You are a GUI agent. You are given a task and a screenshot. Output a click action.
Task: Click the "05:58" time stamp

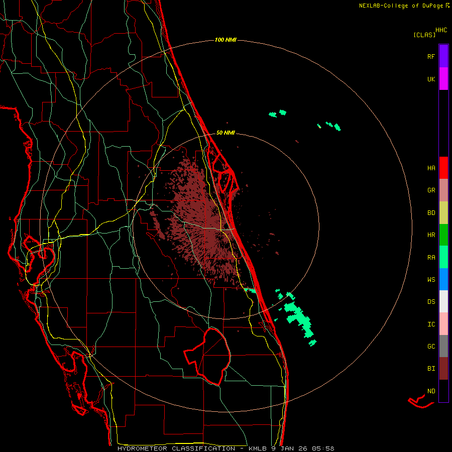point(324,448)
